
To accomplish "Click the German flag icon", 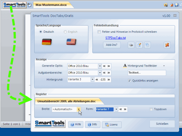I will 47,42.
